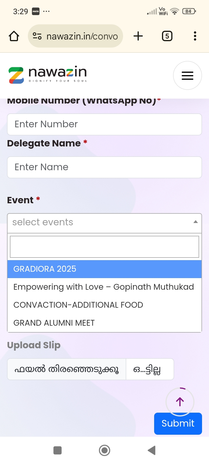
Task: Open the hamburger navigation menu
Action: [187, 75]
